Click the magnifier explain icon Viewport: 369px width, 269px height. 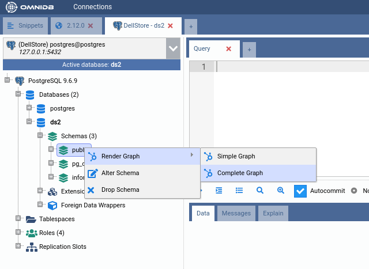(x=260, y=191)
